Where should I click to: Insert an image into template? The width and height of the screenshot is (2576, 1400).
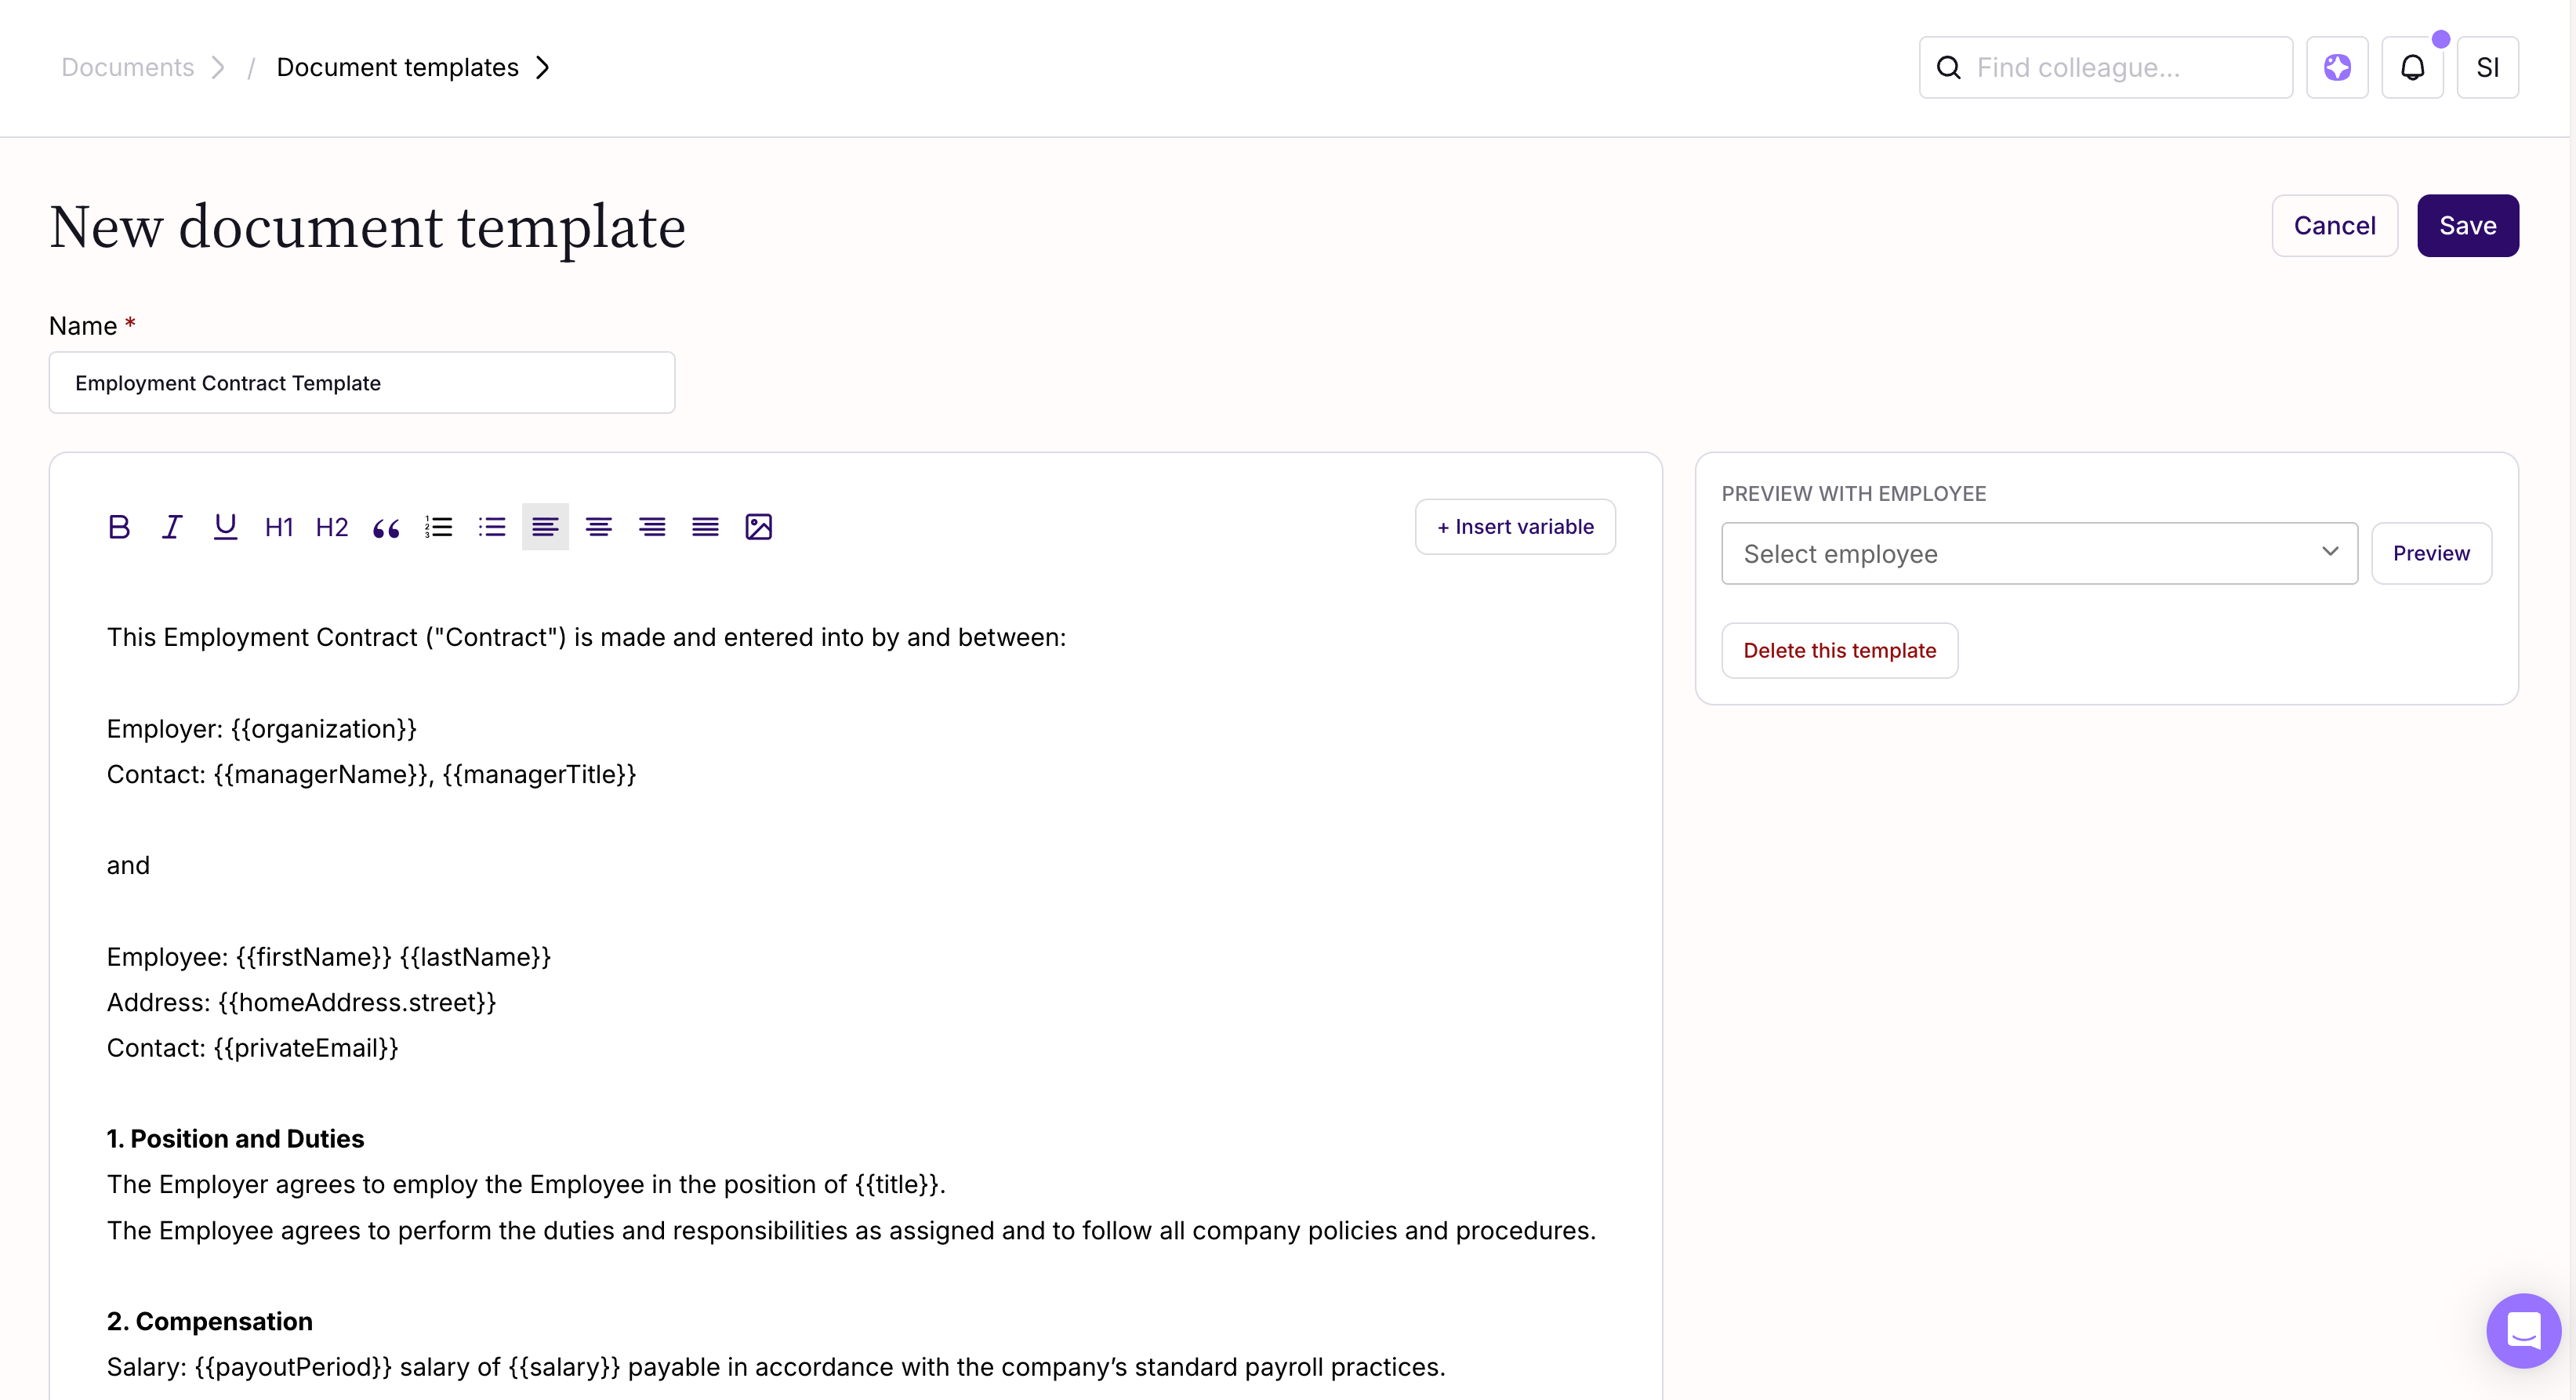click(x=759, y=527)
